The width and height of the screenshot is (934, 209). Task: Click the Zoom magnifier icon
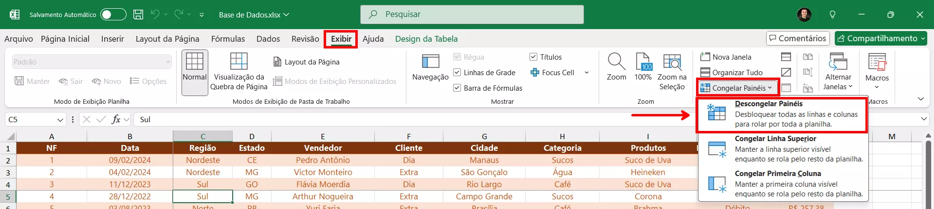[616, 62]
